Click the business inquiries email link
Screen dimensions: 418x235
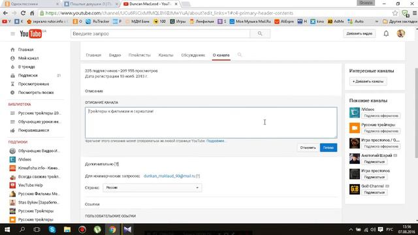click(x=170, y=176)
